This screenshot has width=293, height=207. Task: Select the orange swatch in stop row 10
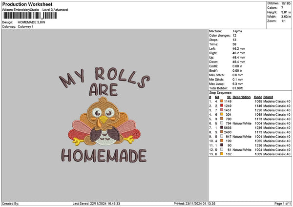pyautogui.click(x=222, y=141)
